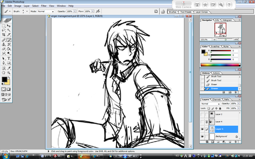
Task: Toggle lock all padlock in Layers panel
Action: (x=220, y=108)
